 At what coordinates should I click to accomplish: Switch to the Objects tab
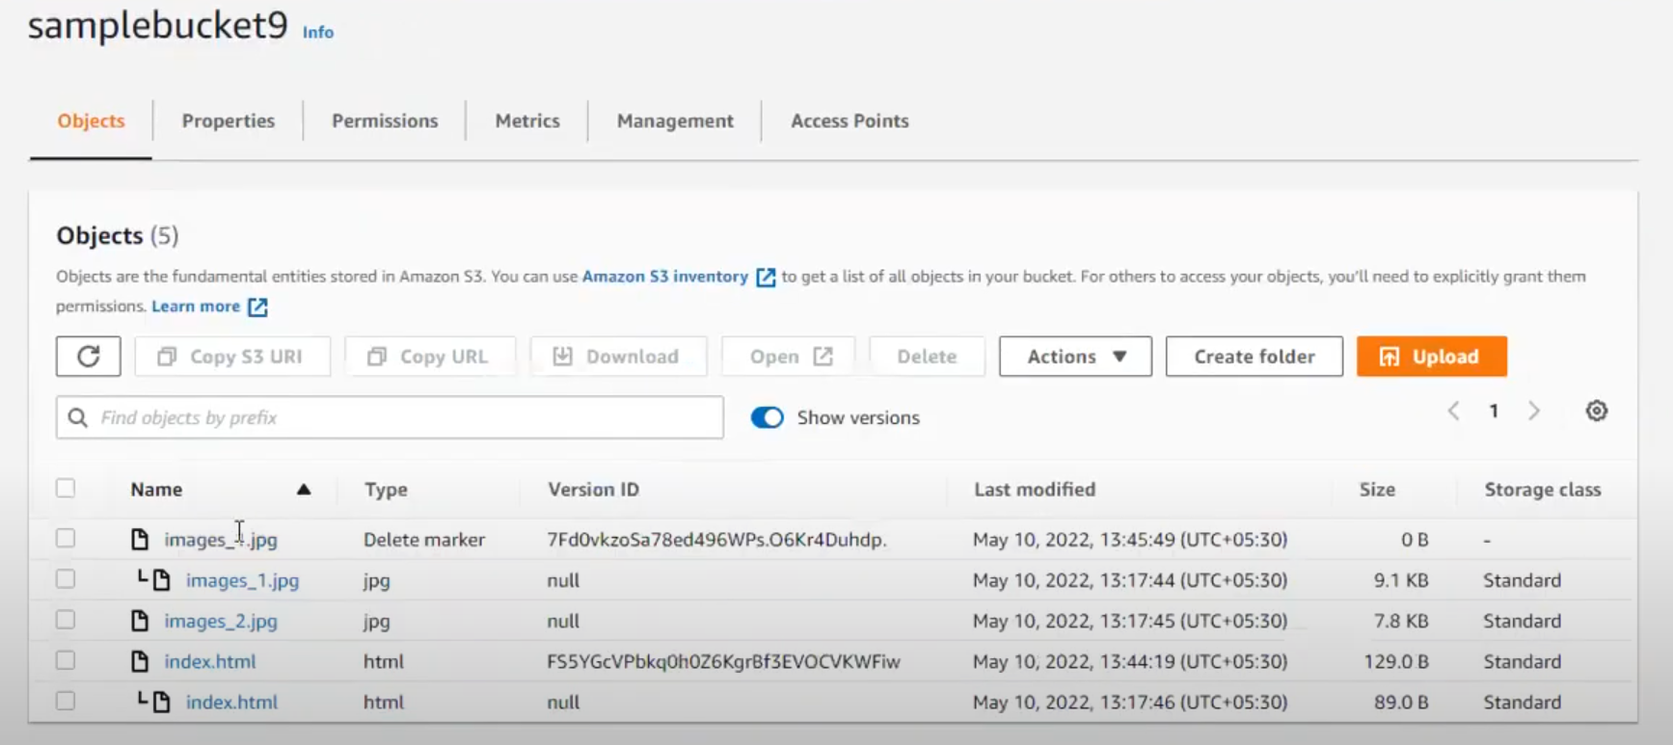(92, 121)
